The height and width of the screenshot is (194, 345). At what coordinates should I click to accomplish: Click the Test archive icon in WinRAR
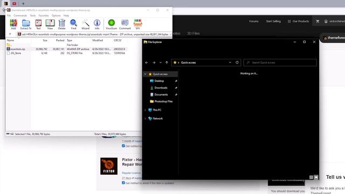(x=38, y=24)
